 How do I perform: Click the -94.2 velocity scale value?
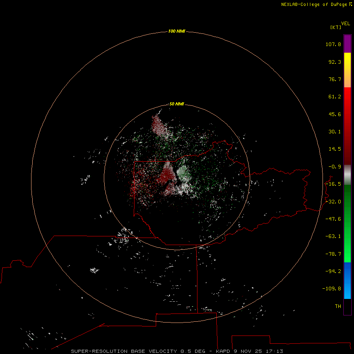tap(333, 271)
